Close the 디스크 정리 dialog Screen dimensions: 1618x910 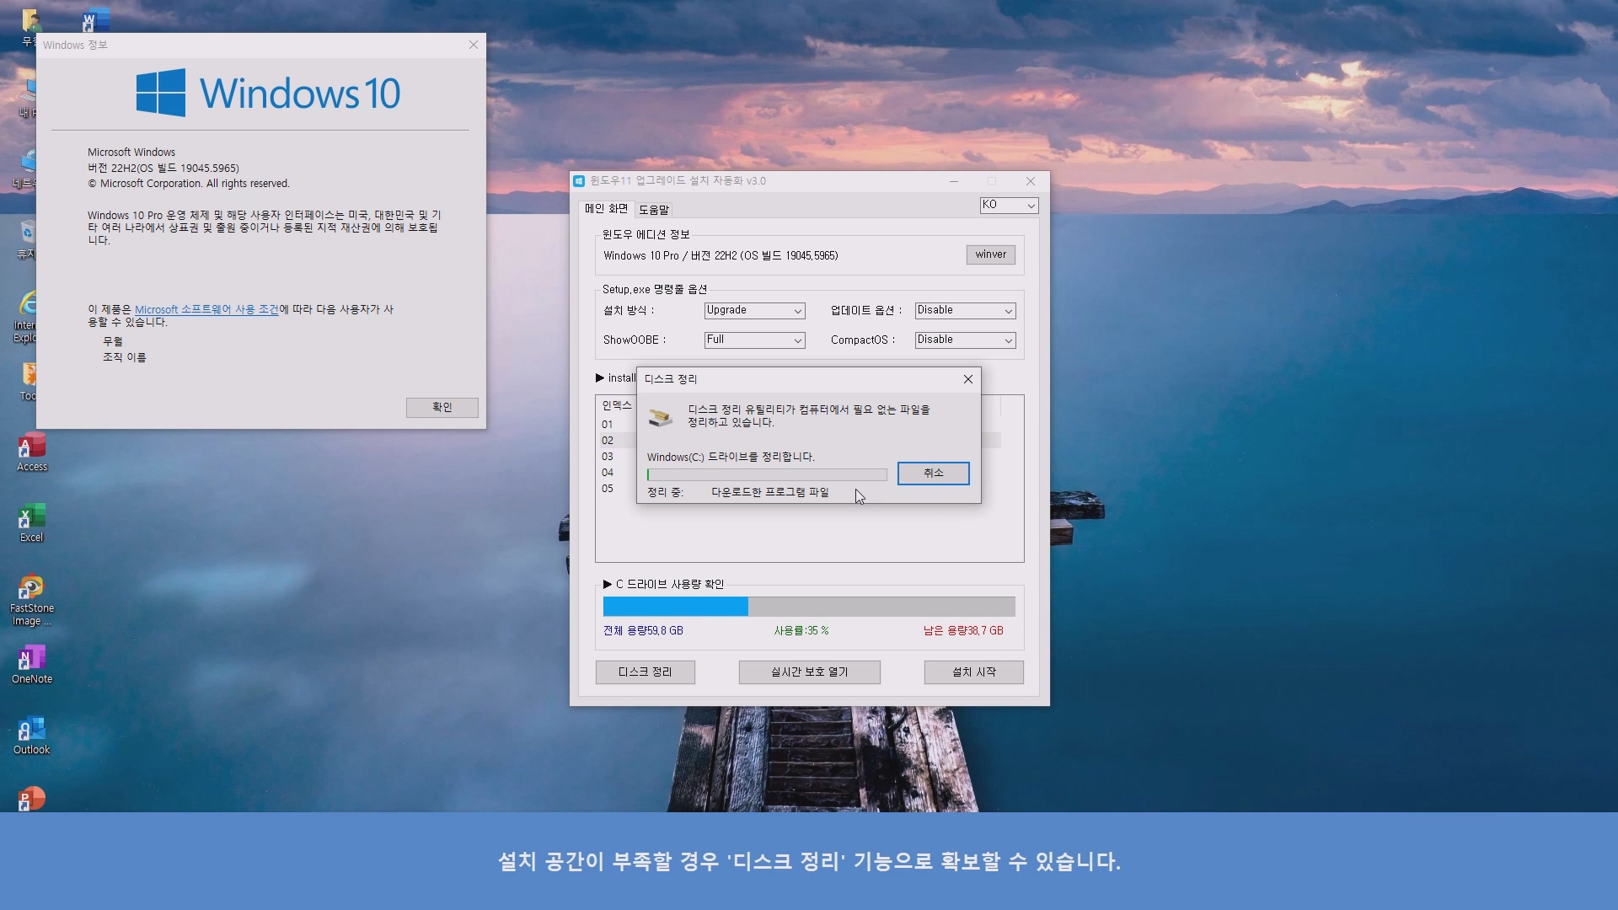[x=968, y=379]
